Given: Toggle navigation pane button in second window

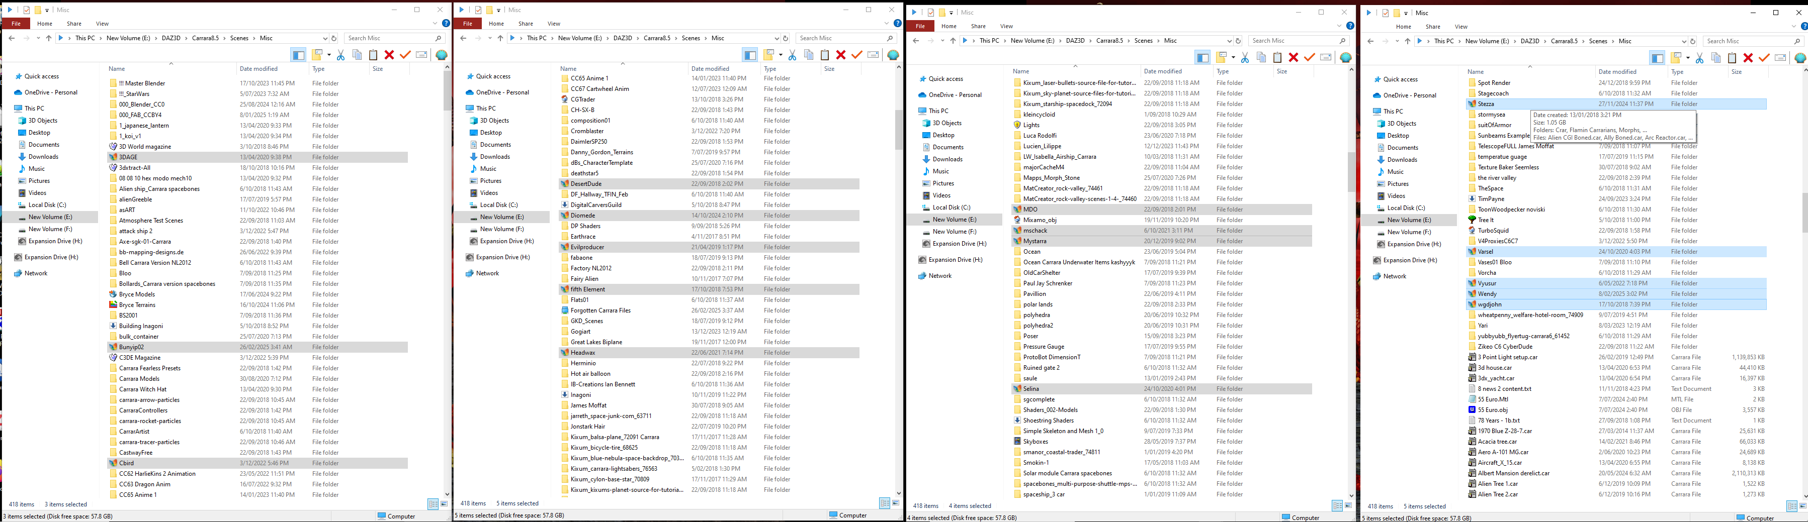Looking at the screenshot, I should point(749,55).
